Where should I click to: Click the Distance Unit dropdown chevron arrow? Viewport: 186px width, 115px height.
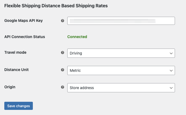click(171, 71)
